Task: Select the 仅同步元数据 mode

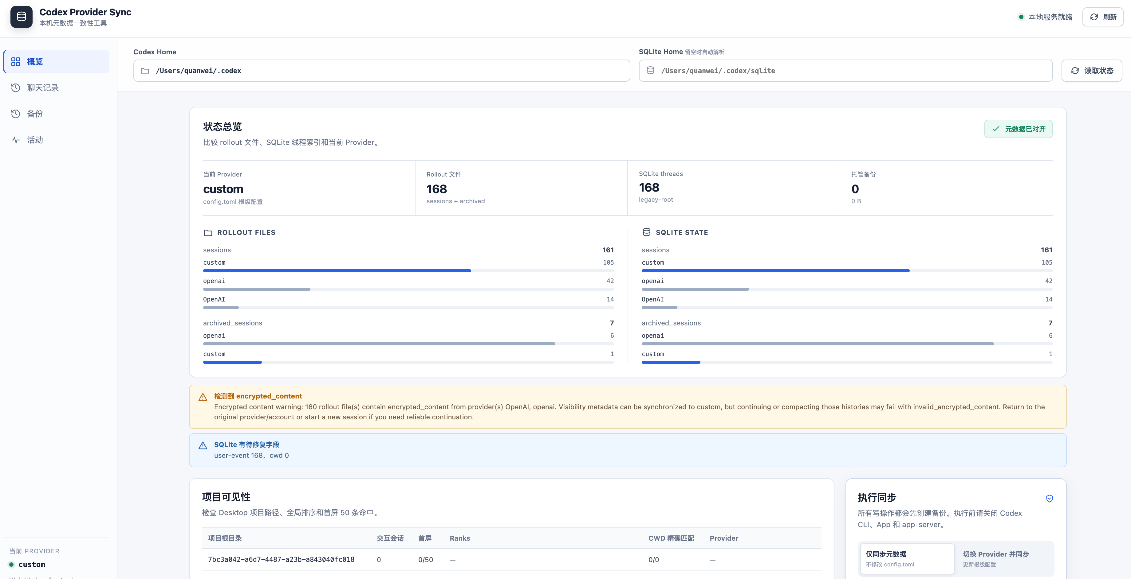Action: 907,558
